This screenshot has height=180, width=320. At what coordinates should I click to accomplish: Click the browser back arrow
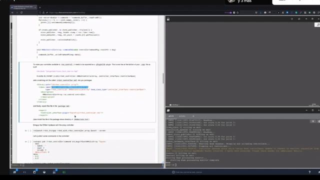pyautogui.click(x=12, y=12)
